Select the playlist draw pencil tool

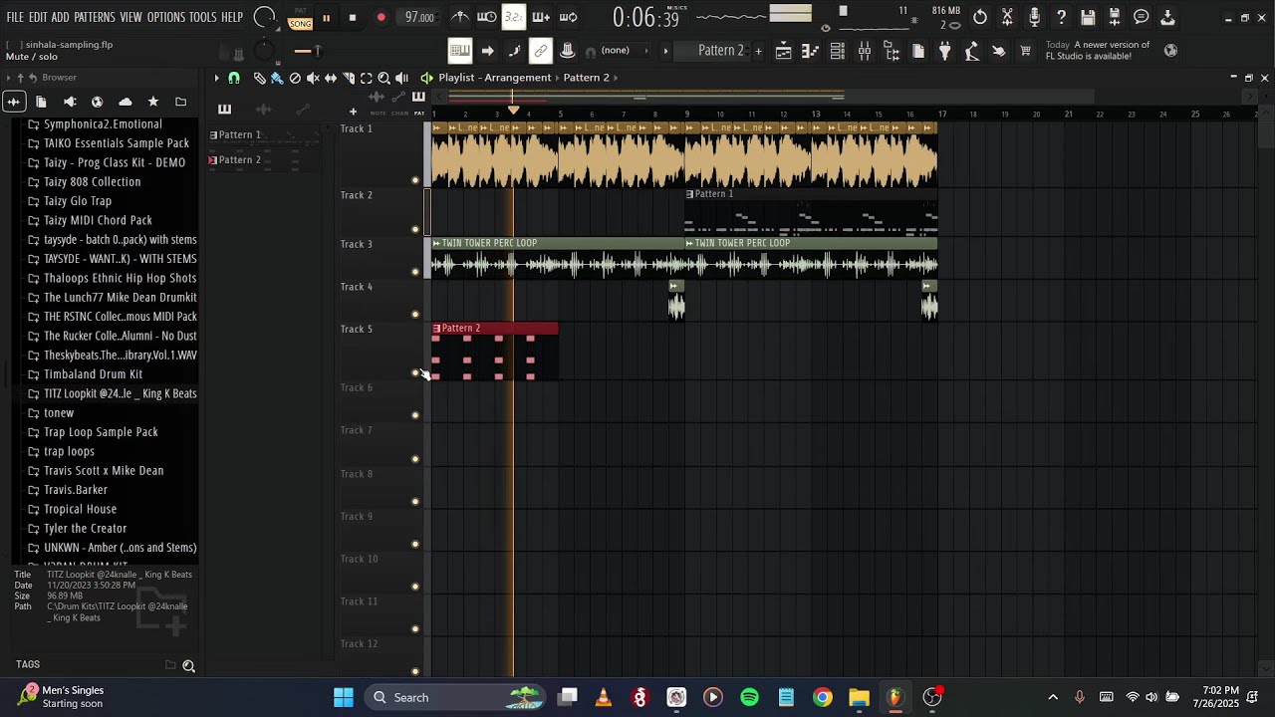tap(259, 78)
